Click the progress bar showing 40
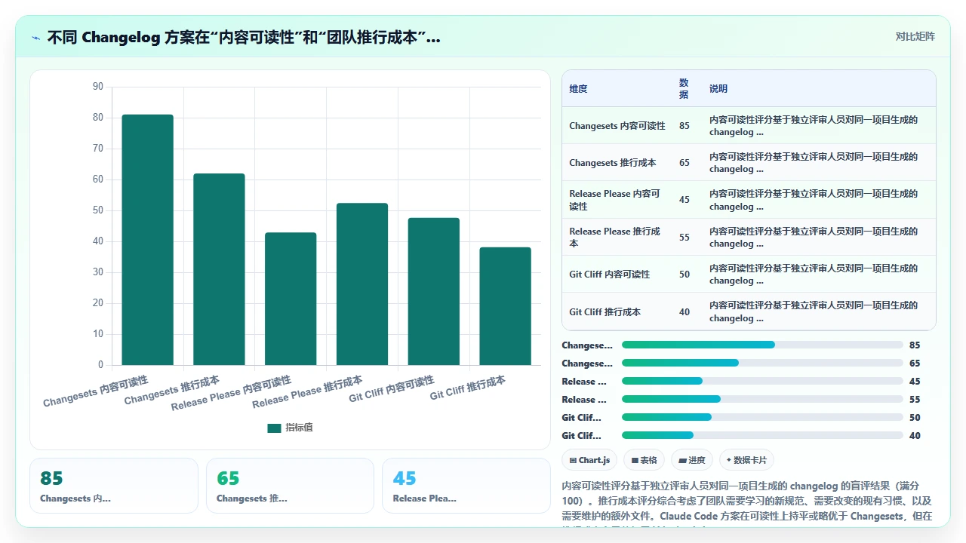966x543 pixels. click(762, 435)
